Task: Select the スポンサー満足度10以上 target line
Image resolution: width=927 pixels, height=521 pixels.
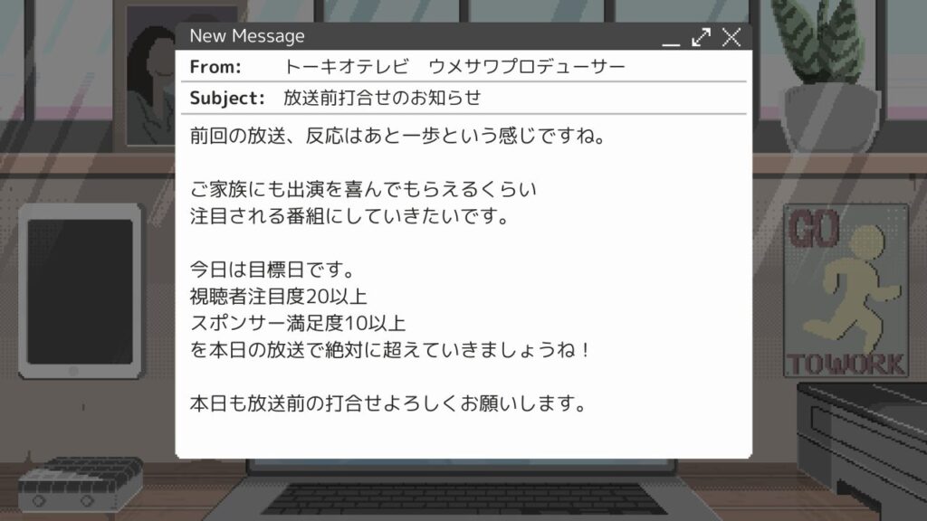Action: [x=297, y=323]
